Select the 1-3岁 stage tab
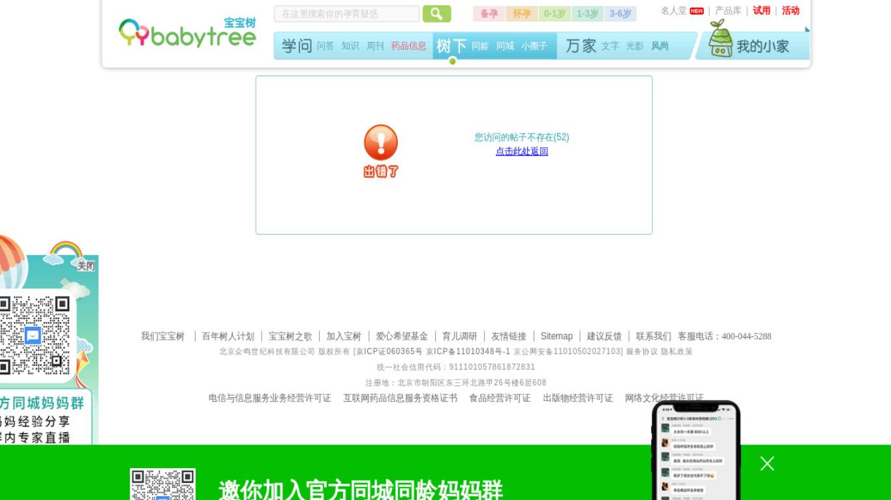 [588, 14]
